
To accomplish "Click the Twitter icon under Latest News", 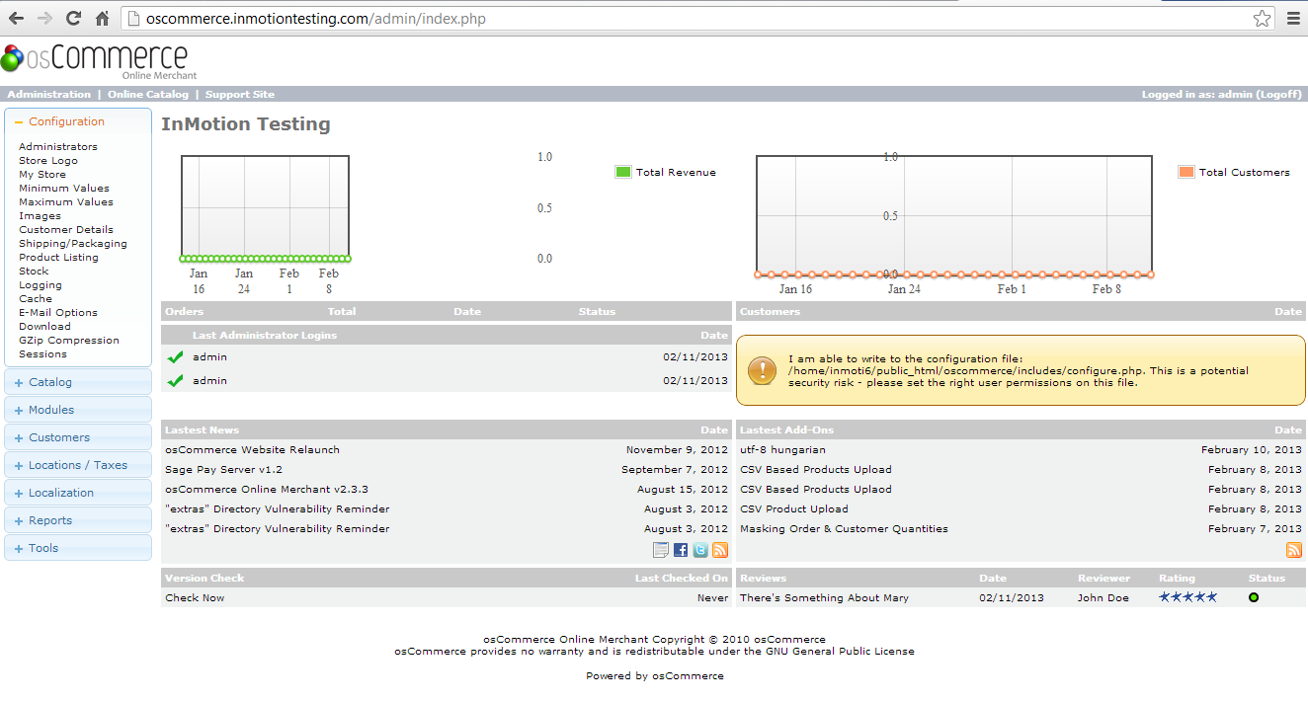I will tap(700, 551).
